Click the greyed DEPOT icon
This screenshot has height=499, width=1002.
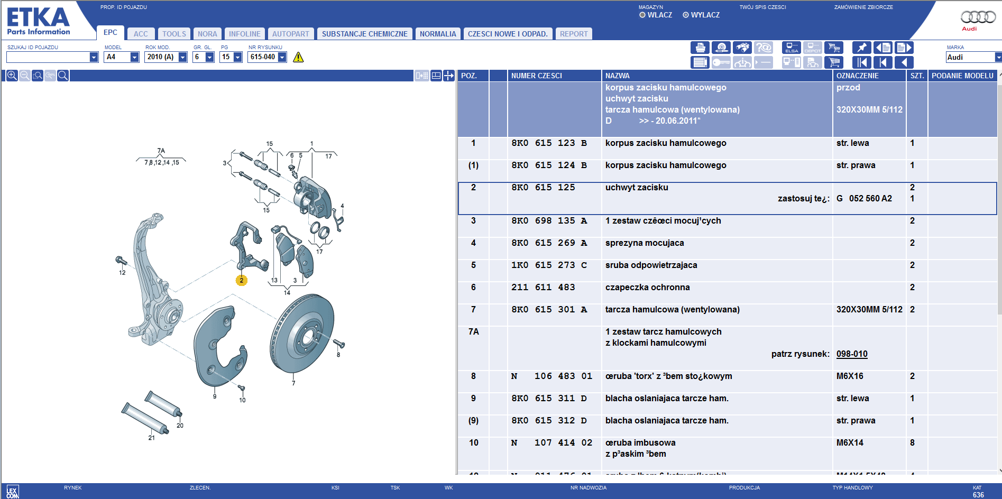(x=813, y=48)
